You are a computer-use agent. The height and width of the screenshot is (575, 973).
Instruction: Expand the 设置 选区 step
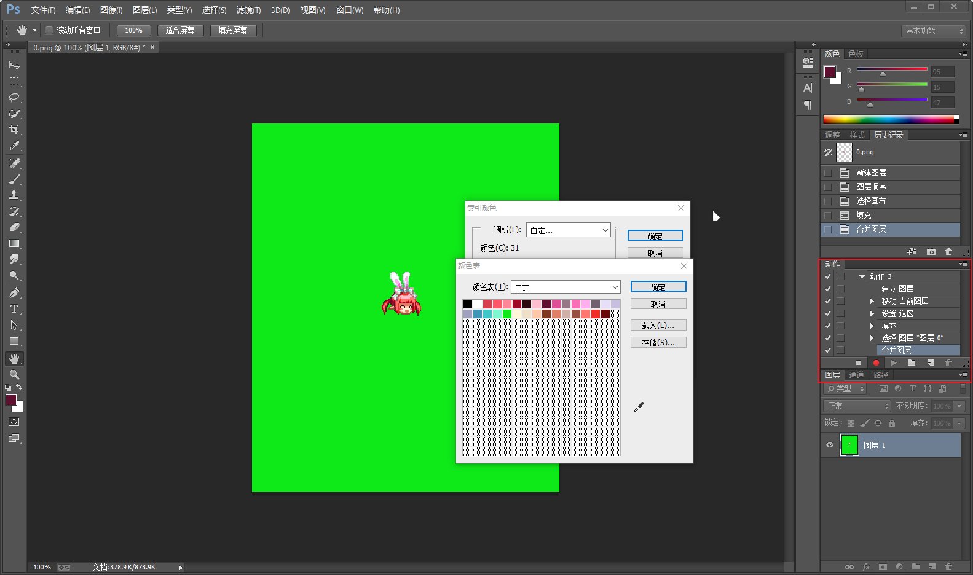pyautogui.click(x=872, y=313)
